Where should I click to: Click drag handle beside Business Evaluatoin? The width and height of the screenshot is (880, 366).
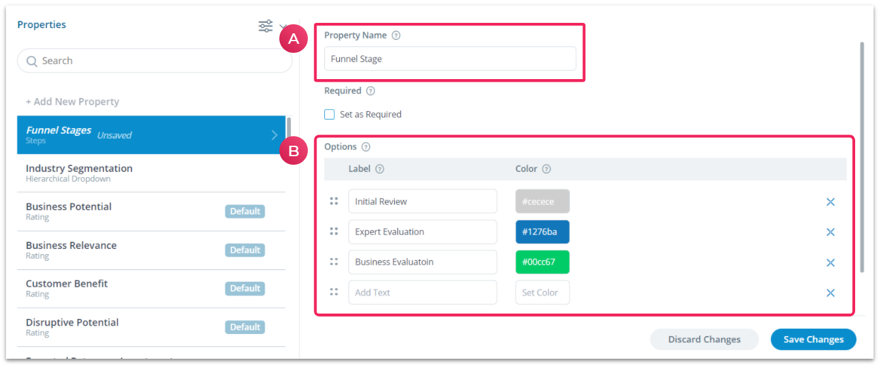point(334,262)
